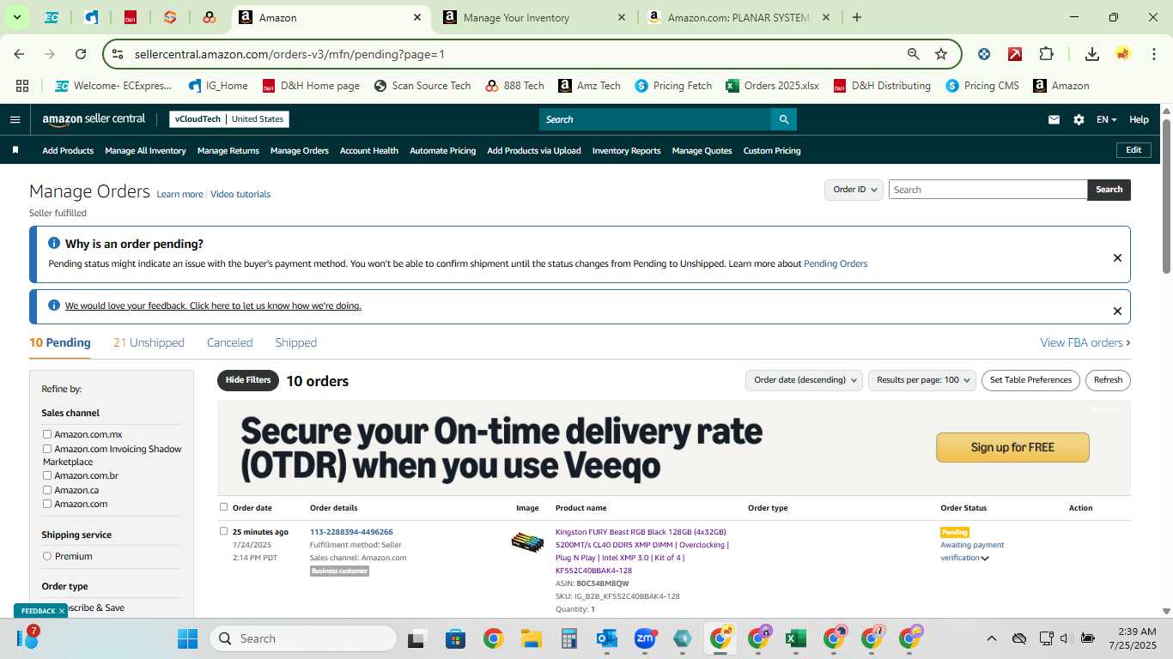Check the Amazon.com sales channel box

coord(47,504)
